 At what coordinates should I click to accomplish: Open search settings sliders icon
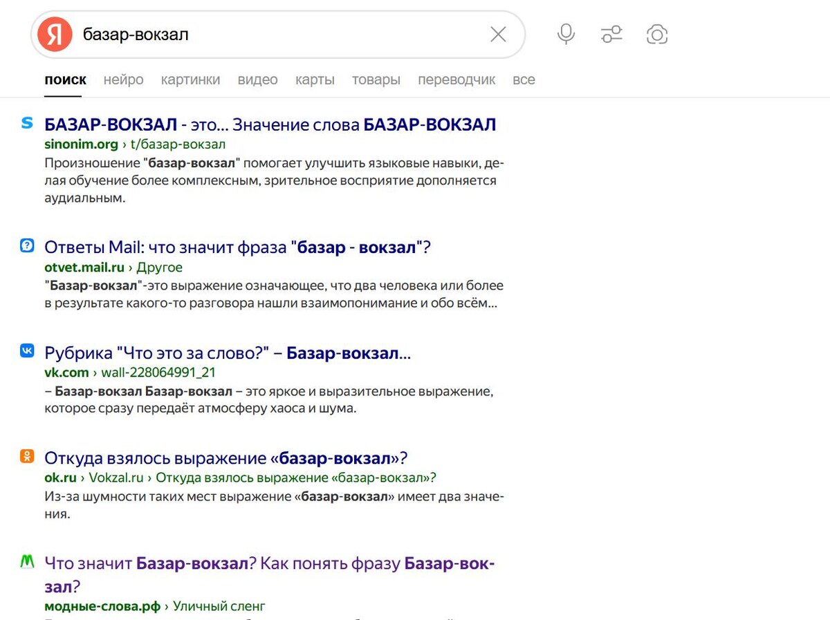coord(611,34)
